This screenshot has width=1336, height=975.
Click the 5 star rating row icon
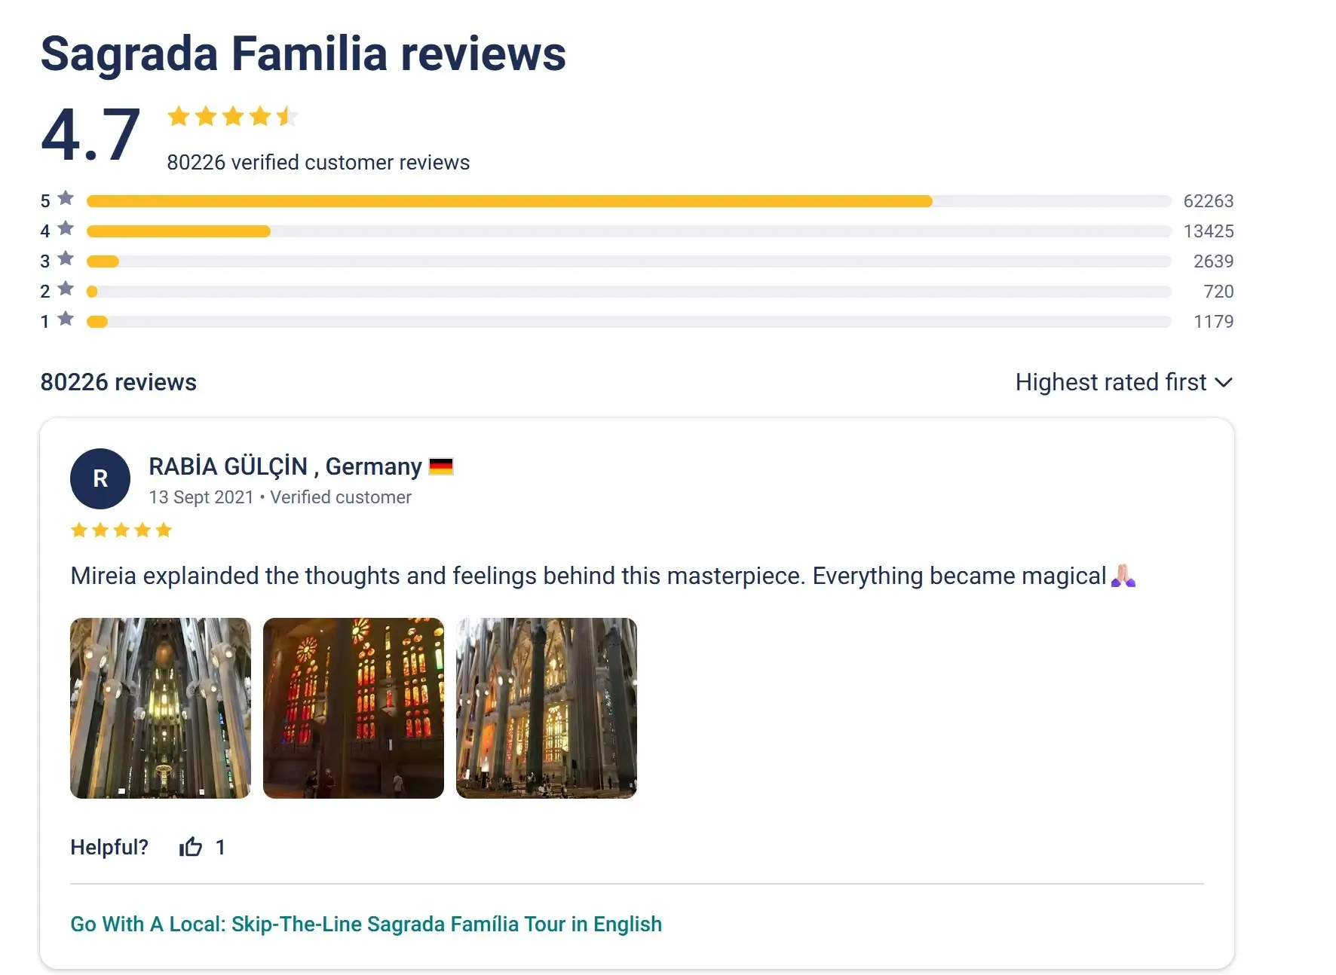coord(66,198)
